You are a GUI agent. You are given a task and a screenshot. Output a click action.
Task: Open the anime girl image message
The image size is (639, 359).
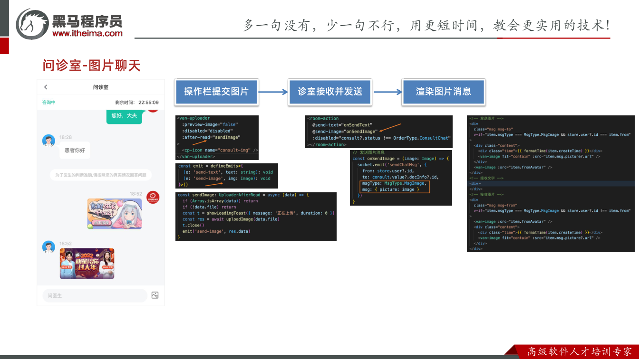(115, 214)
